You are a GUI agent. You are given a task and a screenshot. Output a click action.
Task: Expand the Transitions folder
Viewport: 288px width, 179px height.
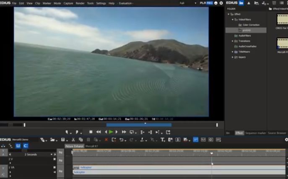click(x=233, y=41)
